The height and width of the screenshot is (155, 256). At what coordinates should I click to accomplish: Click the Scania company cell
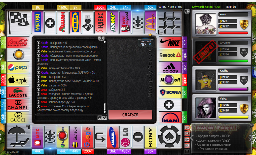pos(170,92)
